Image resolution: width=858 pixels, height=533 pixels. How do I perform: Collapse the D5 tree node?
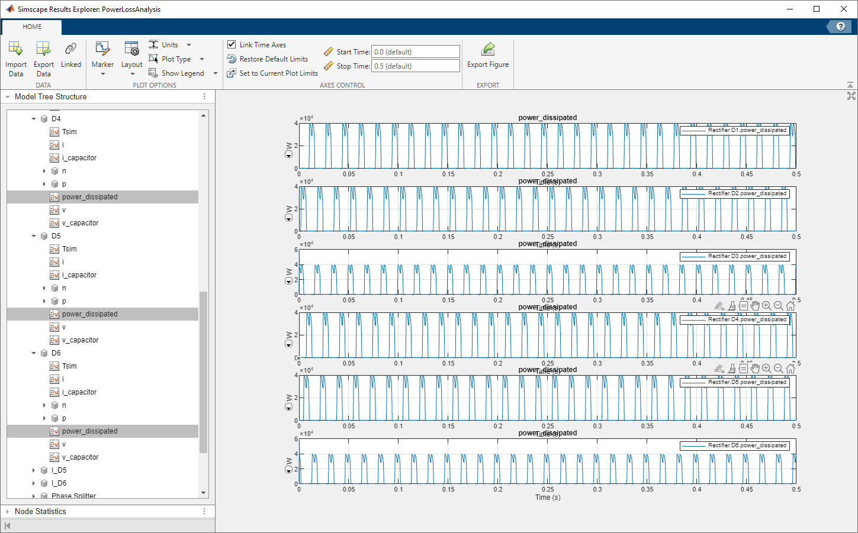[x=34, y=236]
